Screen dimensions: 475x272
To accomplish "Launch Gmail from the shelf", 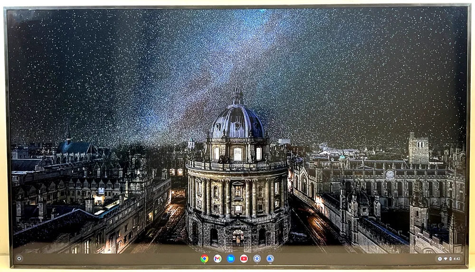I will point(218,258).
